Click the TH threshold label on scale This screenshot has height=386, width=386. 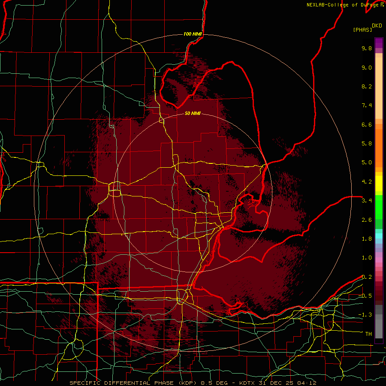pos(368,334)
